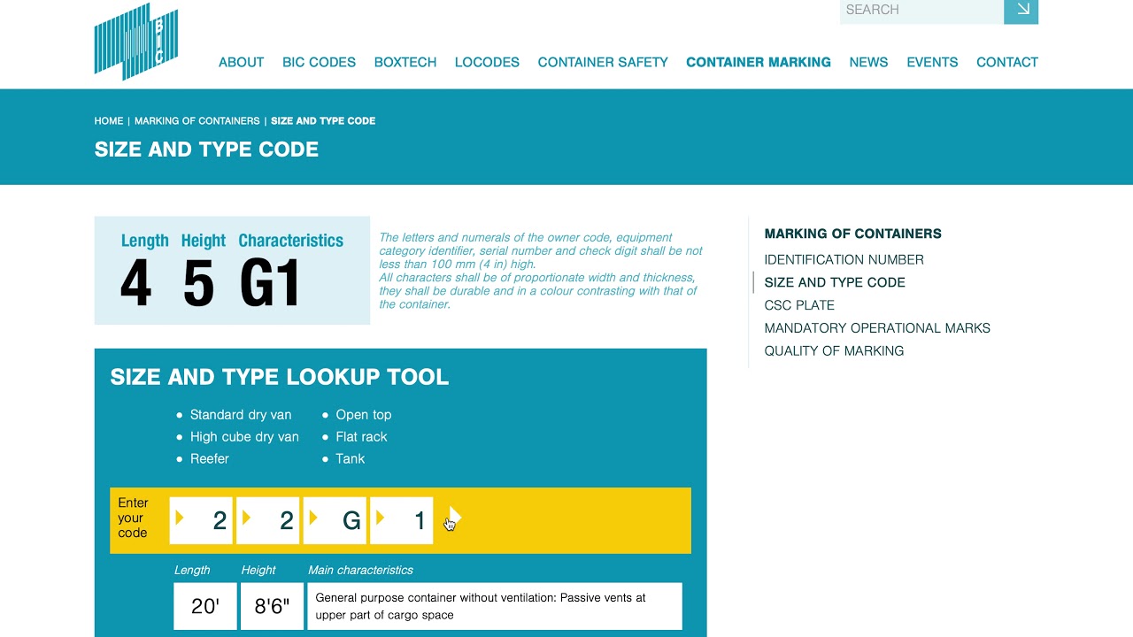Viewport: 1133px width, 637px height.
Task: Click SIZE AND TYPE CODE breadcrumb
Action: (x=323, y=121)
